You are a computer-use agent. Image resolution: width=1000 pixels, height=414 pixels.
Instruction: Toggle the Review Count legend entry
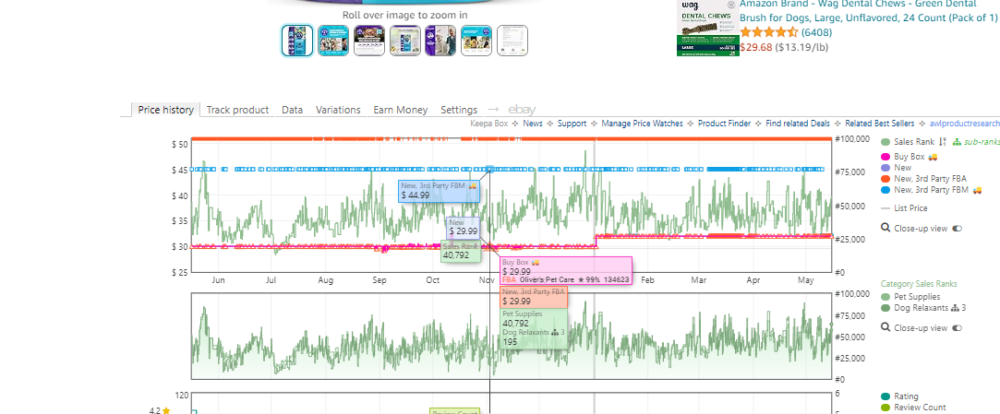[x=914, y=408]
